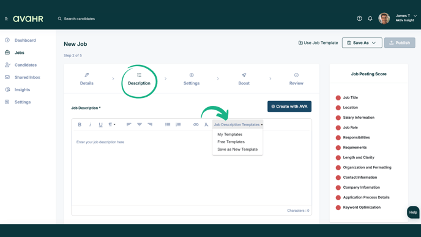Align text right in editor
Image resolution: width=421 pixels, height=237 pixels.
tap(150, 125)
